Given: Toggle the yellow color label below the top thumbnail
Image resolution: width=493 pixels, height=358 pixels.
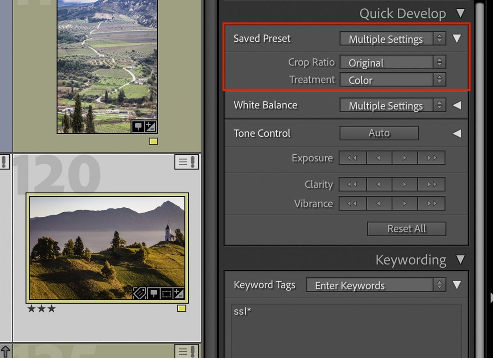Looking at the screenshot, I should click(x=153, y=141).
